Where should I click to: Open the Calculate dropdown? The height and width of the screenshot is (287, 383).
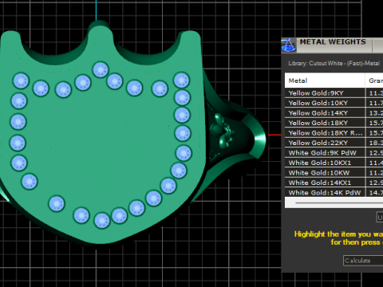point(363,261)
